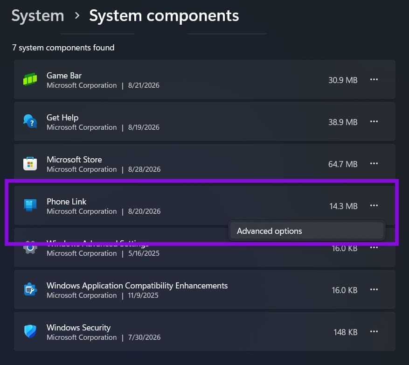Viewport: 409px width, 365px height.
Task: Click the 16.0 KB size in the 11/9/2025 row
Action: click(344, 290)
